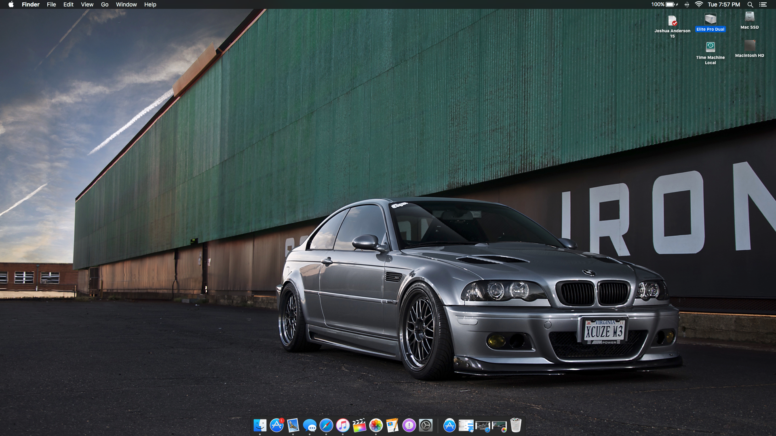This screenshot has height=436, width=776.
Task: Launch Pages from the Dock
Action: (392, 425)
